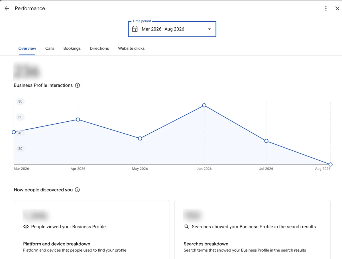This screenshot has height=259, width=342.
Task: Click the 40 y-axis label
Action: [20, 133]
